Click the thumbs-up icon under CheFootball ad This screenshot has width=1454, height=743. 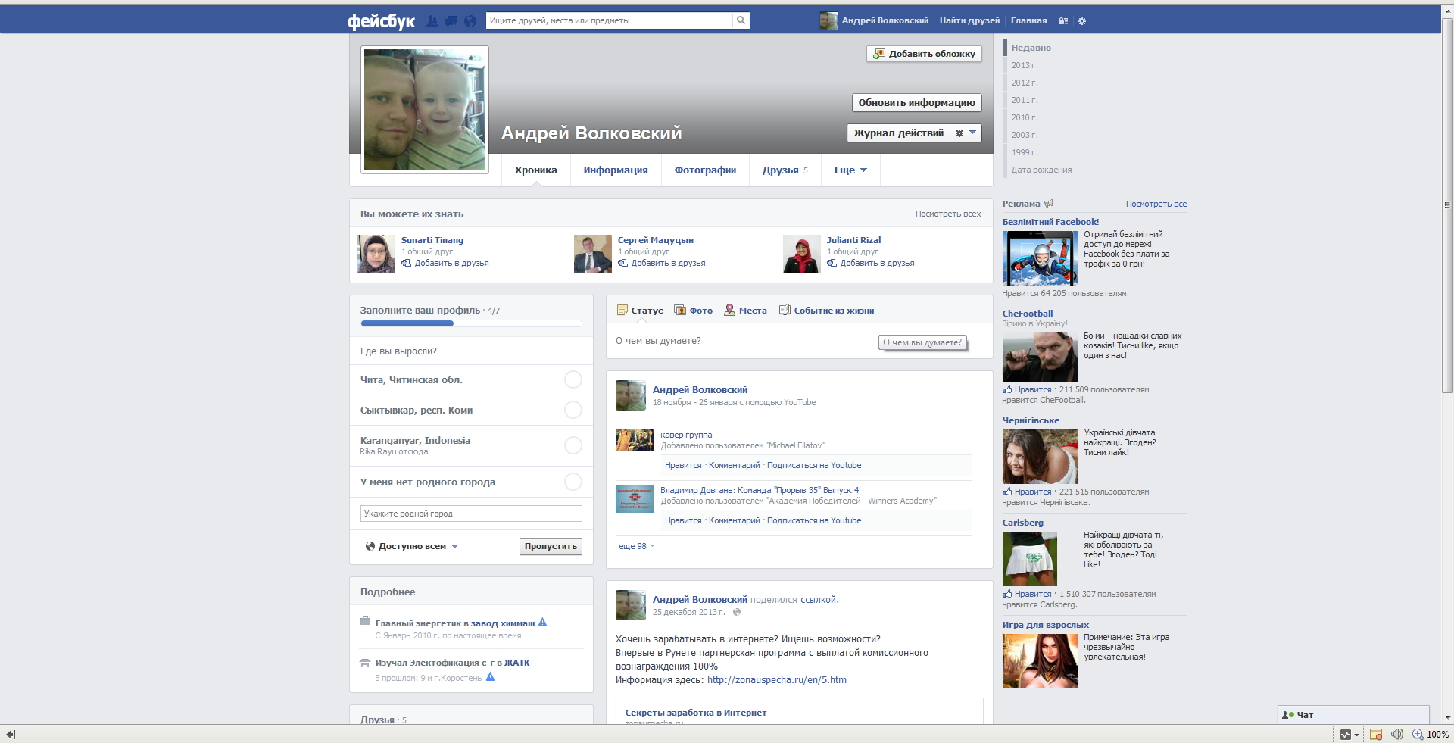[x=1007, y=389]
